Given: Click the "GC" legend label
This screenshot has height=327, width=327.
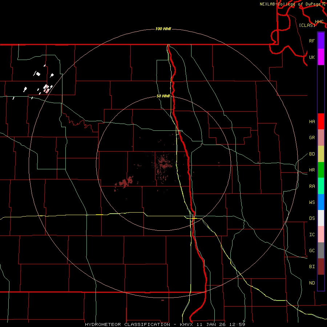Looking at the screenshot, I should point(312,251).
